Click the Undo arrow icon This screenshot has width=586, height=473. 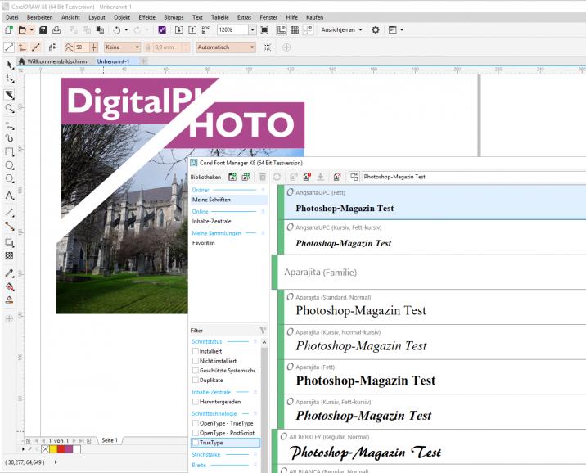117,30
